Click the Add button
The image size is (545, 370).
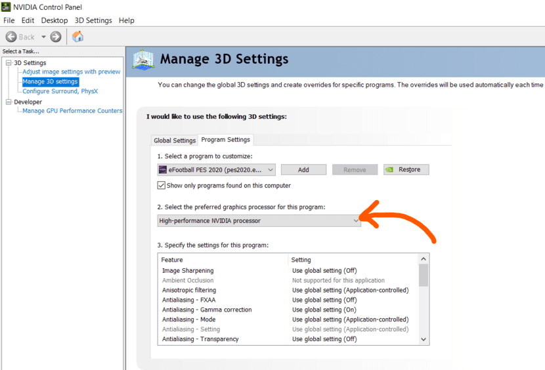point(303,169)
